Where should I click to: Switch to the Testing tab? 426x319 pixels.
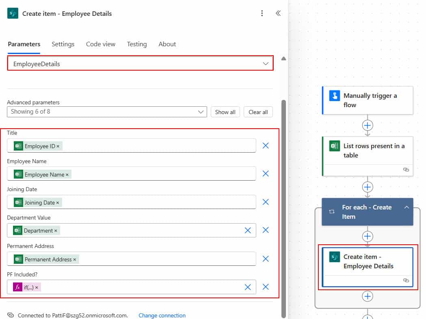point(136,44)
